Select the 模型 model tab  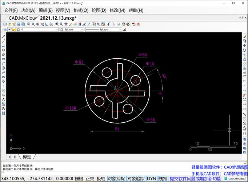(x=27, y=157)
